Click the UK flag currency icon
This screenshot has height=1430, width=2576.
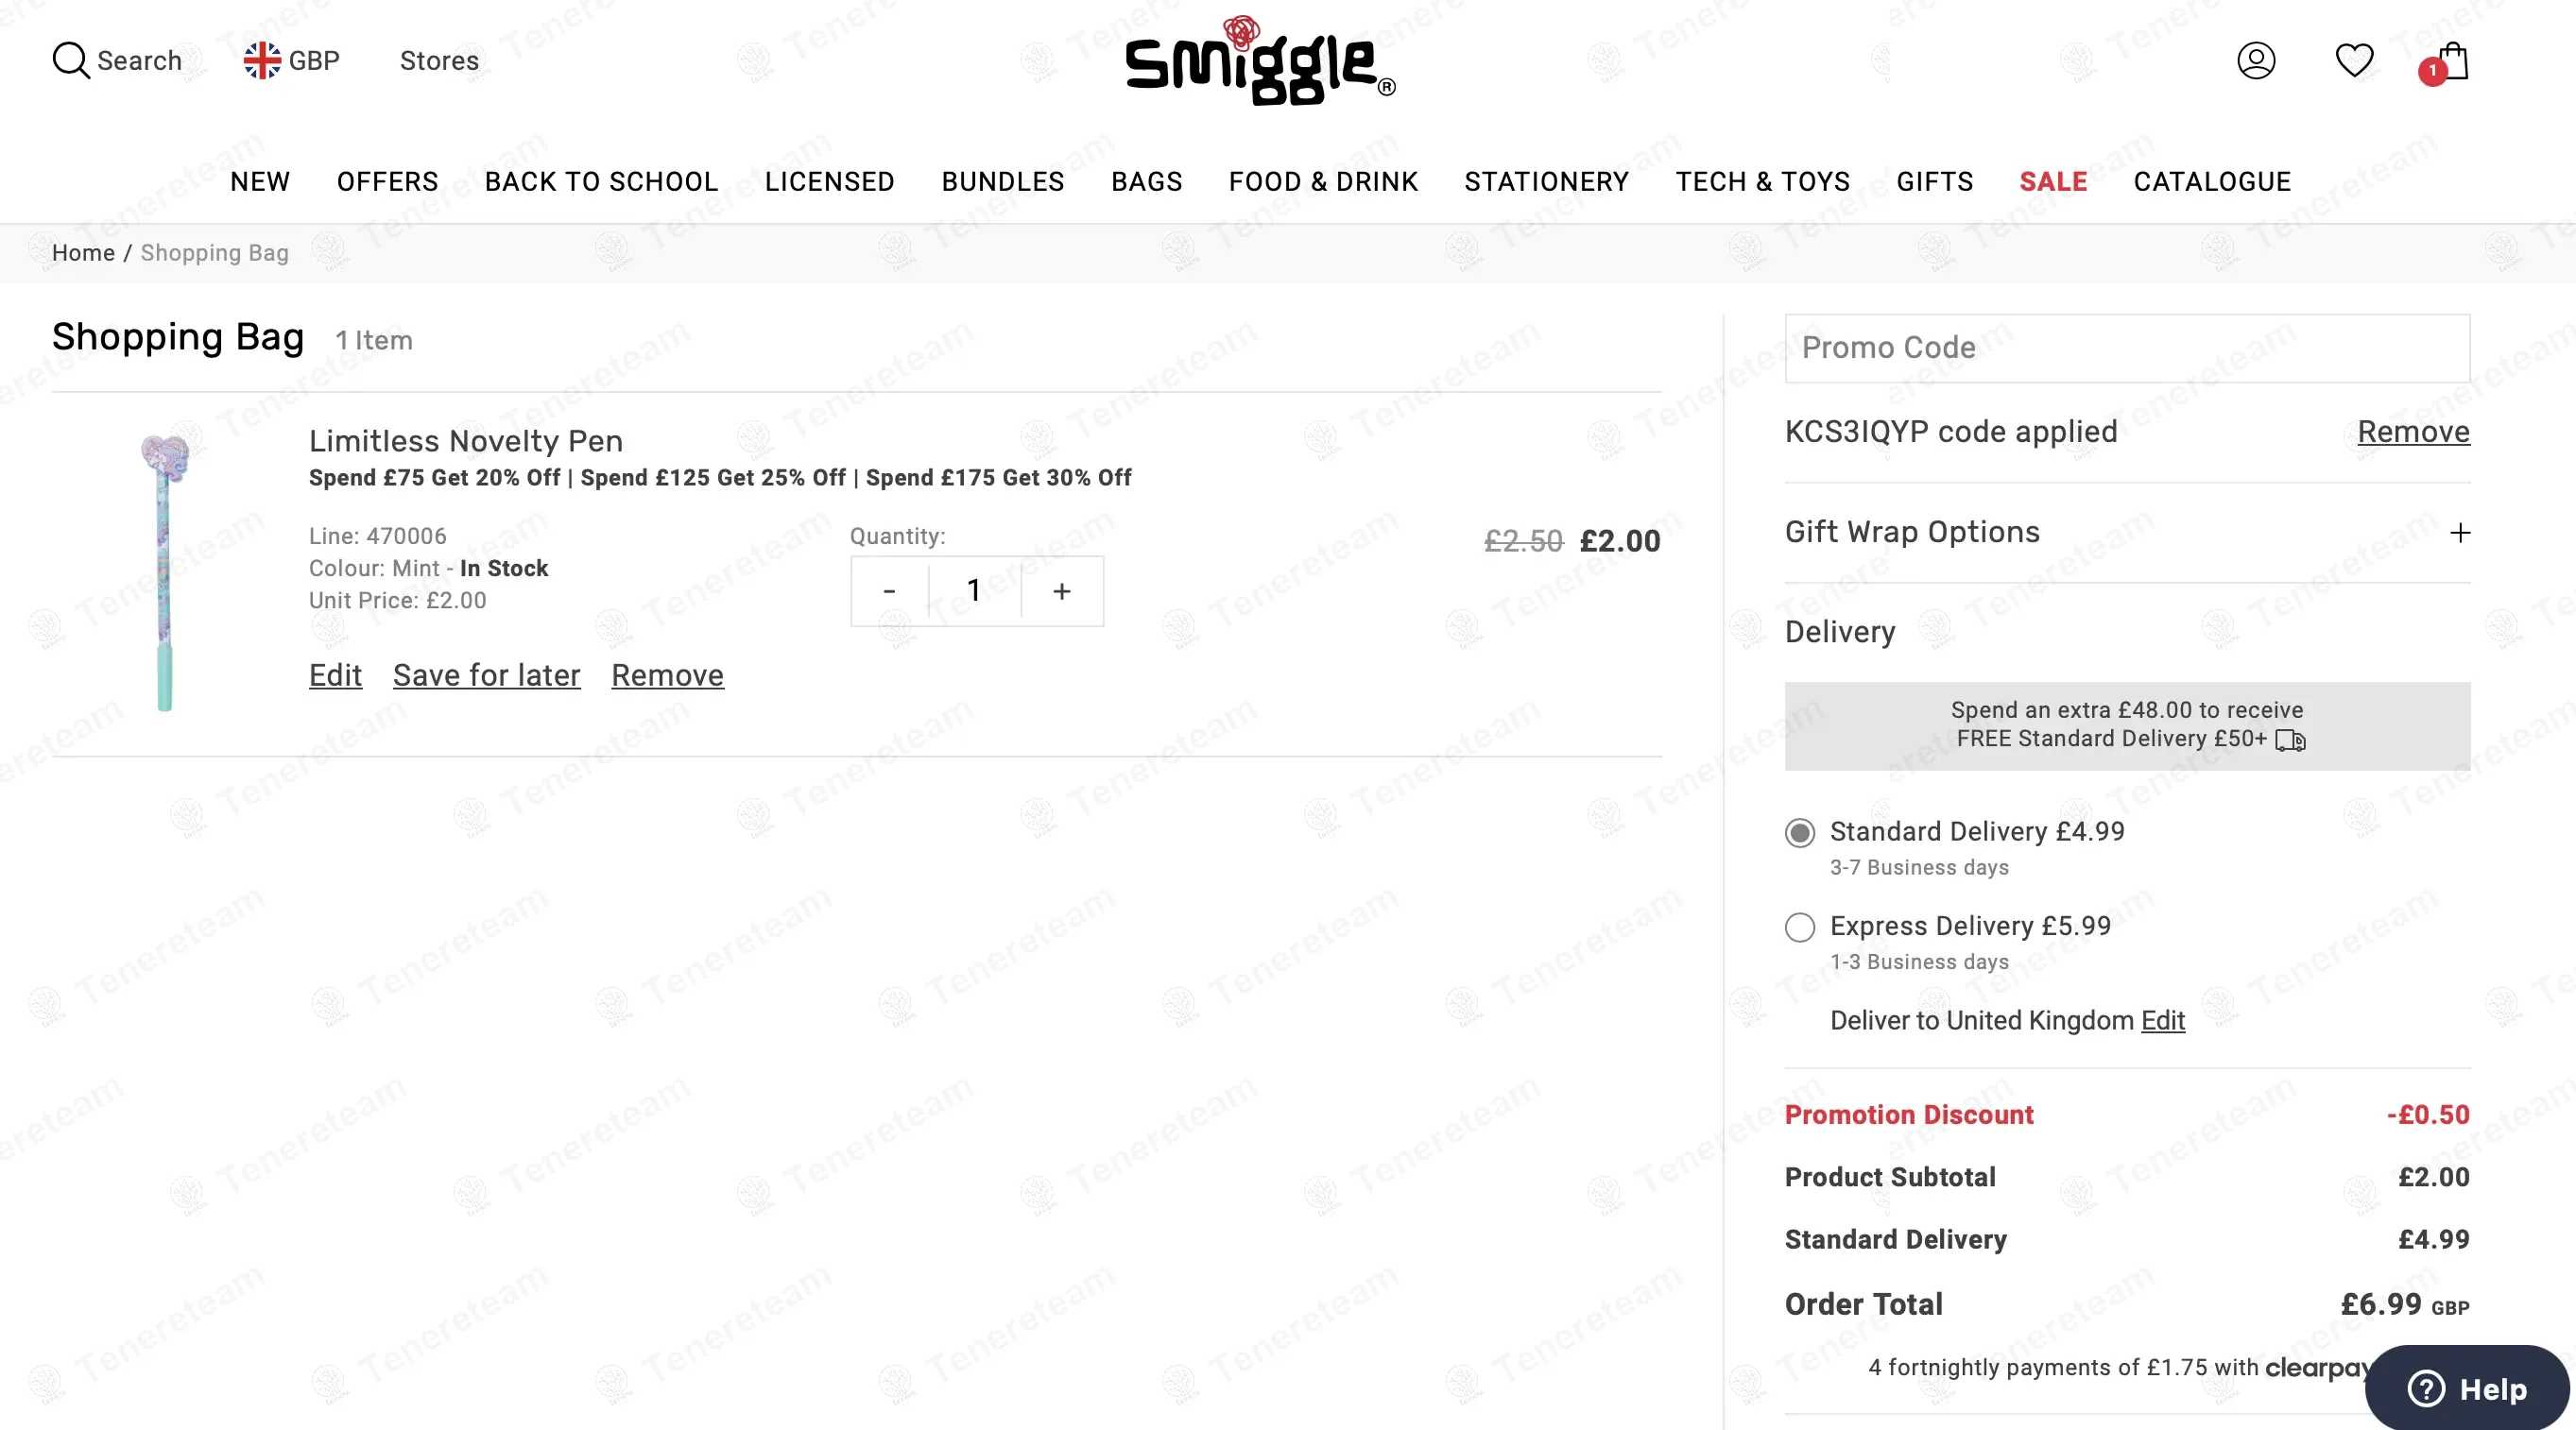point(262,60)
